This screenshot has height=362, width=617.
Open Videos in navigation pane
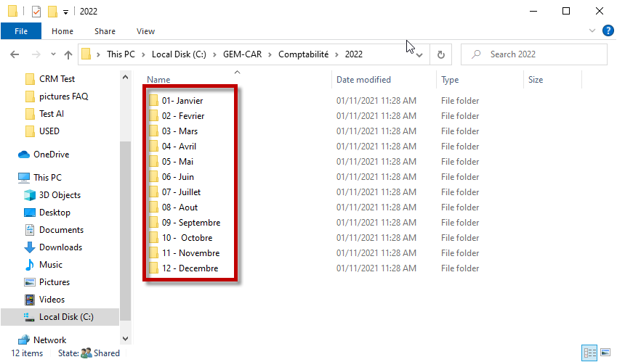tap(52, 300)
